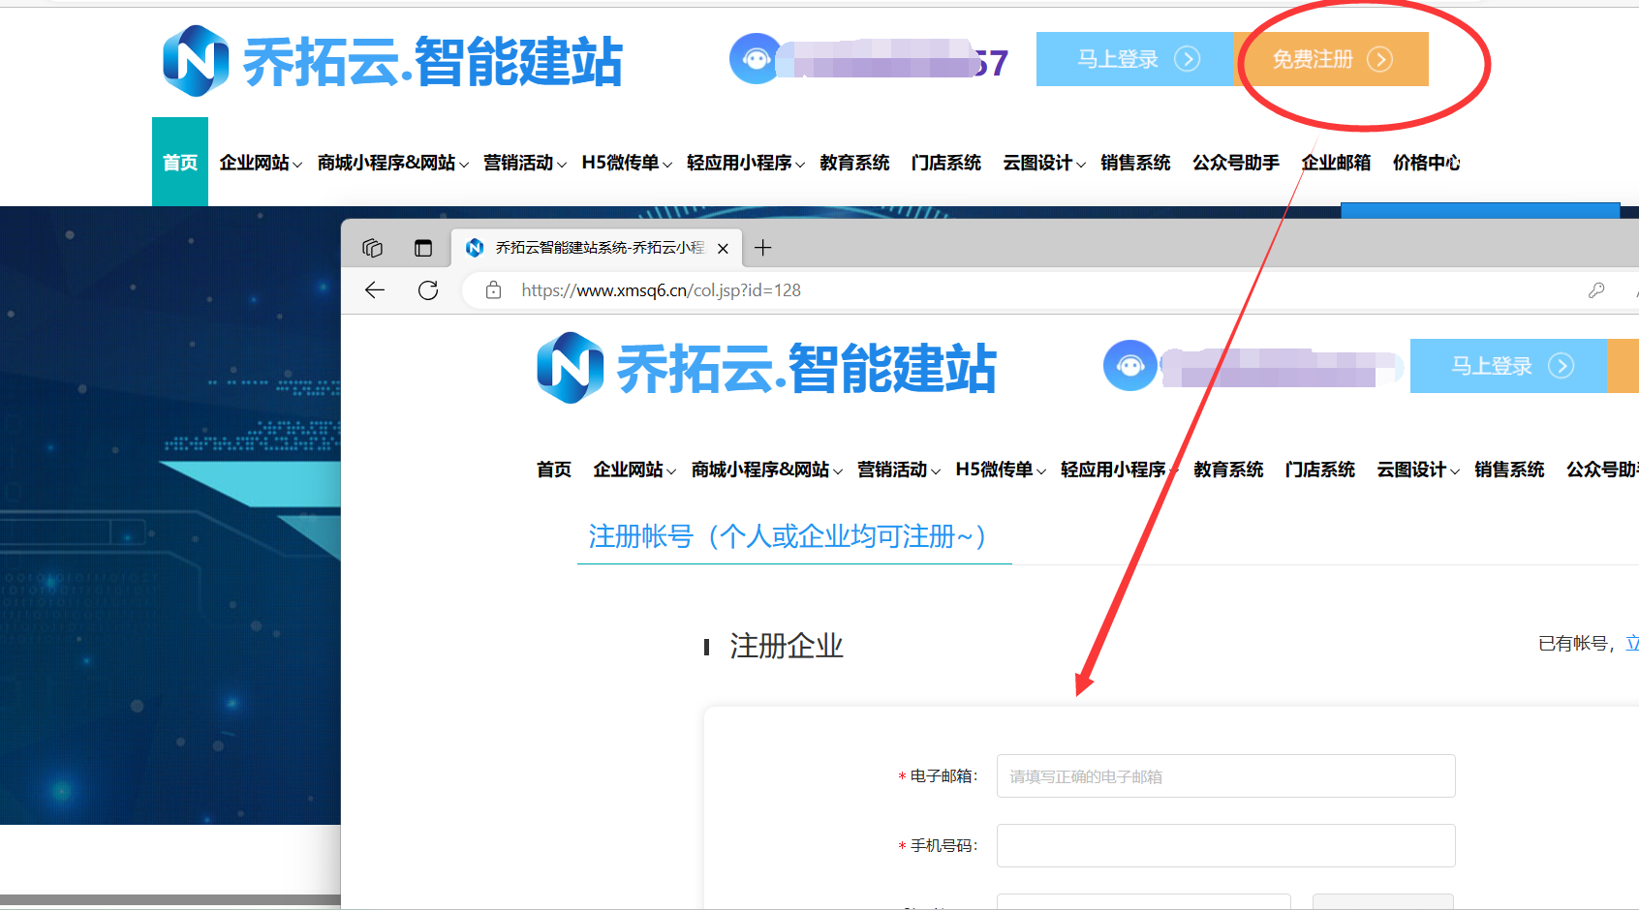
Task: Click the customer service avatar in the inner page
Action: point(1130,366)
